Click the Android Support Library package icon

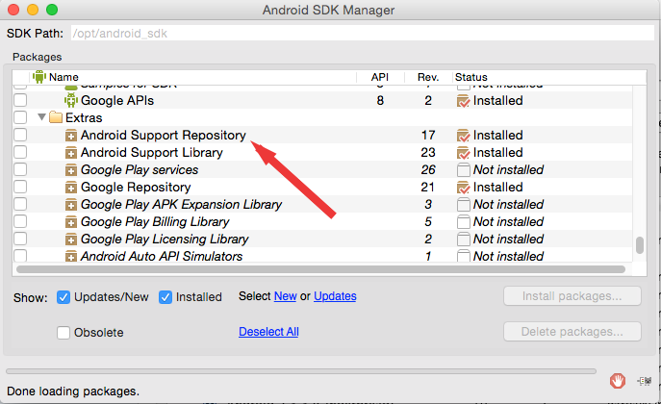pyautogui.click(x=71, y=153)
